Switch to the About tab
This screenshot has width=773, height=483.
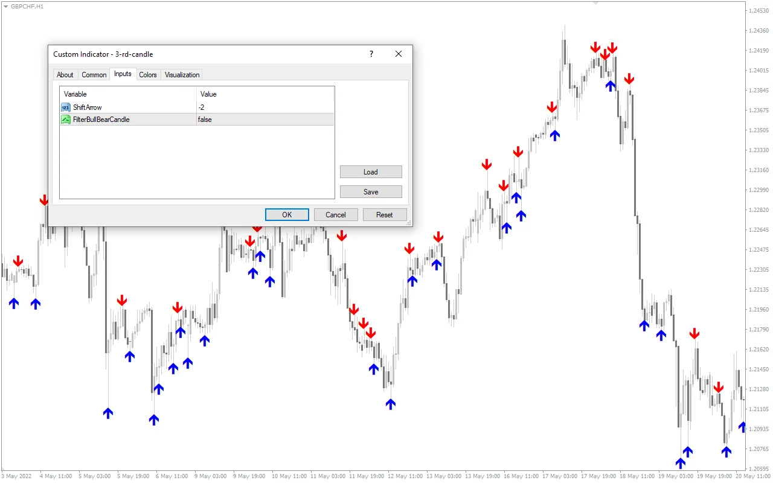tap(65, 74)
